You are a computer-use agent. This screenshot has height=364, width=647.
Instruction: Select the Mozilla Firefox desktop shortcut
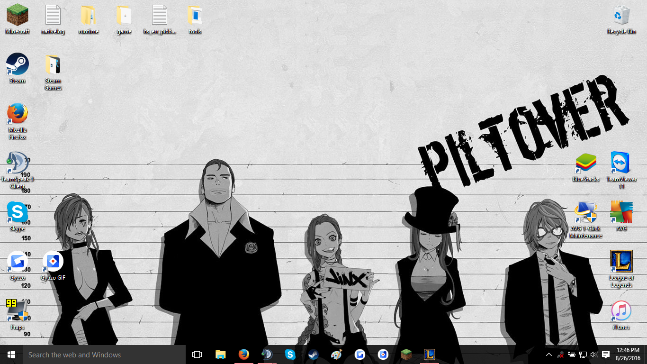(18, 121)
